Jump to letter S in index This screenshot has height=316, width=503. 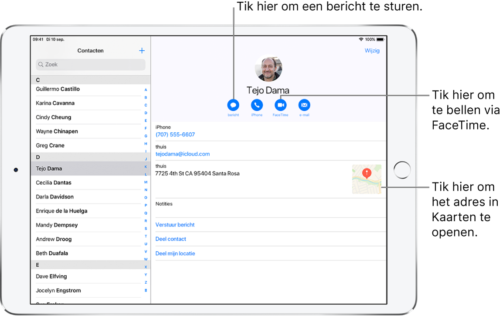(146, 229)
